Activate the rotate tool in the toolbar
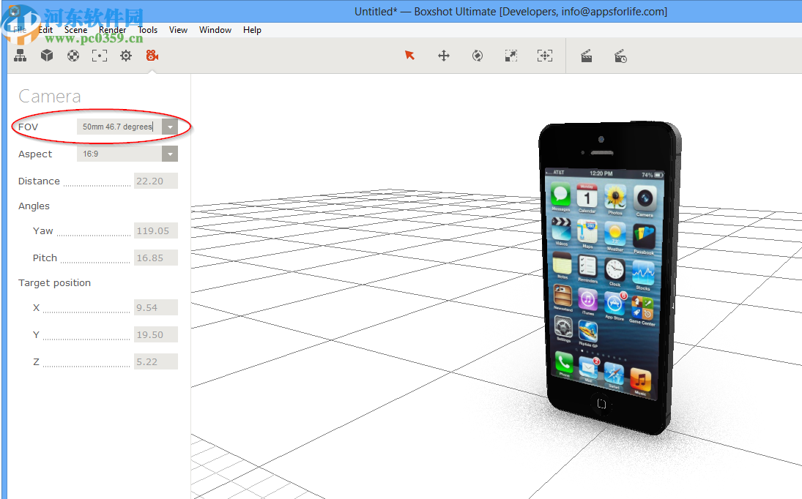 478,56
